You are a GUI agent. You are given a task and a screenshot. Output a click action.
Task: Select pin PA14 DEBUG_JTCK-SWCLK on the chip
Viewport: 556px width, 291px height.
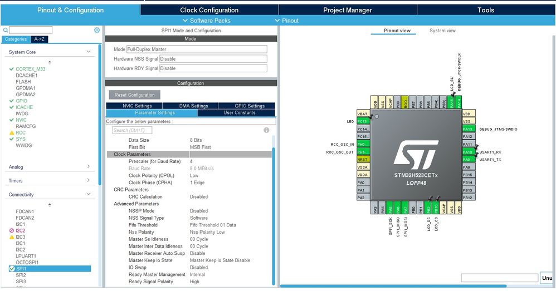[x=459, y=102]
